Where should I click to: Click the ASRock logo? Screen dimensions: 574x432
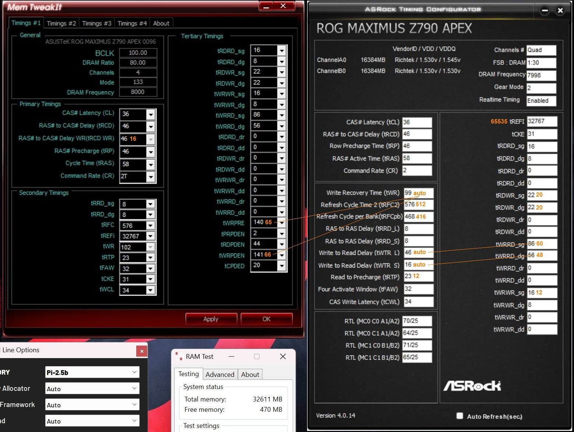[x=472, y=386]
